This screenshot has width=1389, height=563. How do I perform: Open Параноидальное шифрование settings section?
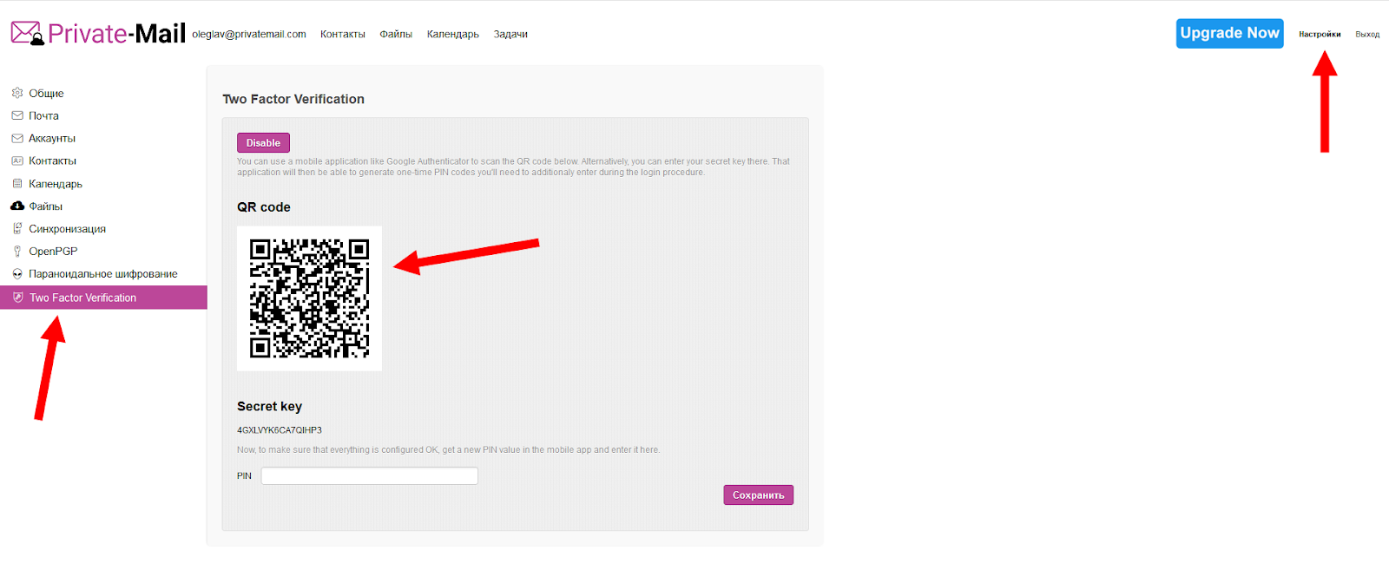click(x=103, y=273)
